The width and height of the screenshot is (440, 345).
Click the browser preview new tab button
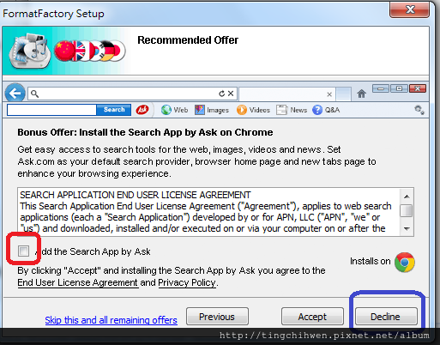(343, 94)
